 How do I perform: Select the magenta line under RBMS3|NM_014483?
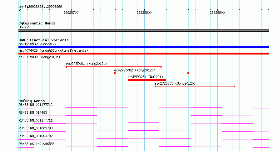tap(144, 115)
